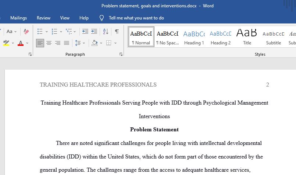The height and width of the screenshot is (175, 296).
Task: Apply borders to the selection
Action: click(x=108, y=43)
